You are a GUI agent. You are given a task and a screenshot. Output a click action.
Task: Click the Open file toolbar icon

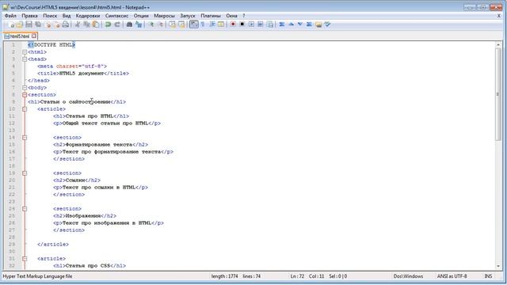click(20, 25)
